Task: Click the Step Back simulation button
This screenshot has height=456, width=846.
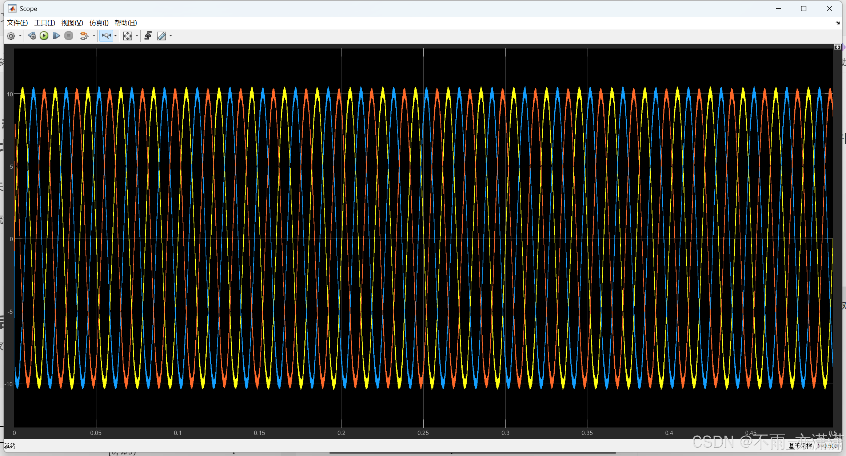Action: (32, 36)
